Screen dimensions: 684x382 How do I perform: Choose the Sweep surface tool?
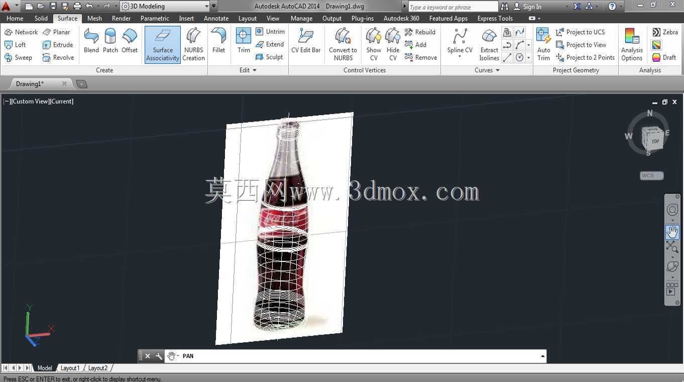18,57
